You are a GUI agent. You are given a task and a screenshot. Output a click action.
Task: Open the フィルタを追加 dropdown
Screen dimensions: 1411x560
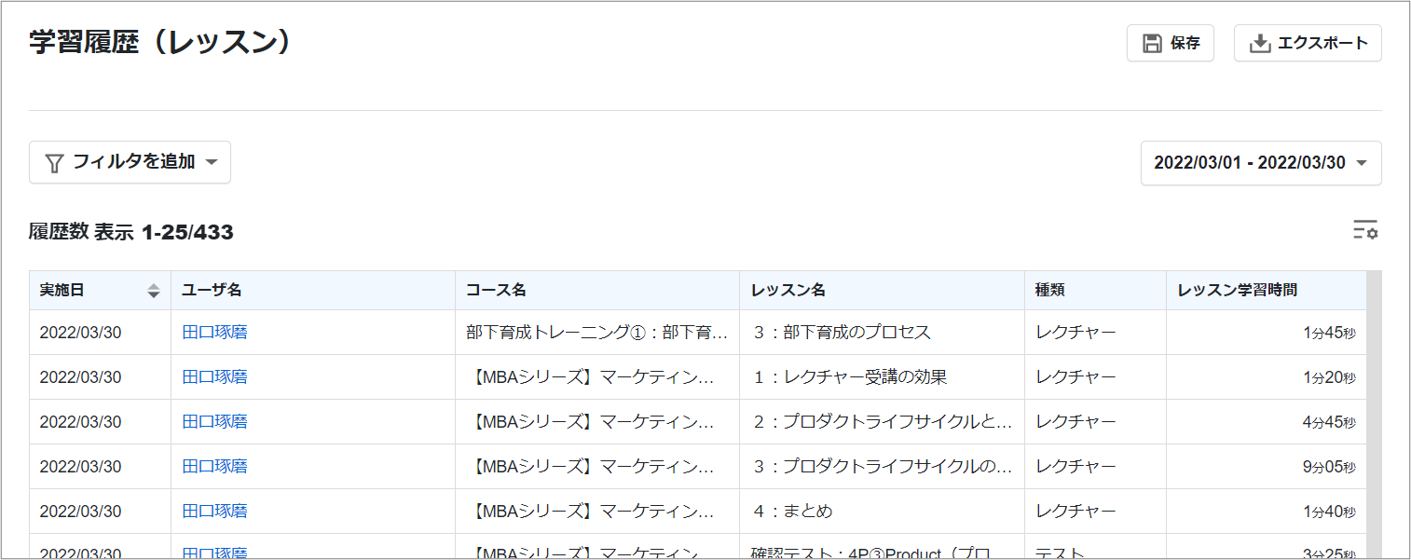point(130,162)
